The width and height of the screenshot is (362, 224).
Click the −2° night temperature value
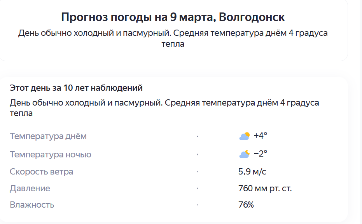(261, 154)
